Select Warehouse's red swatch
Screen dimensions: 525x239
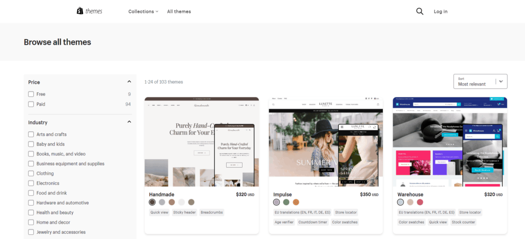click(420, 202)
